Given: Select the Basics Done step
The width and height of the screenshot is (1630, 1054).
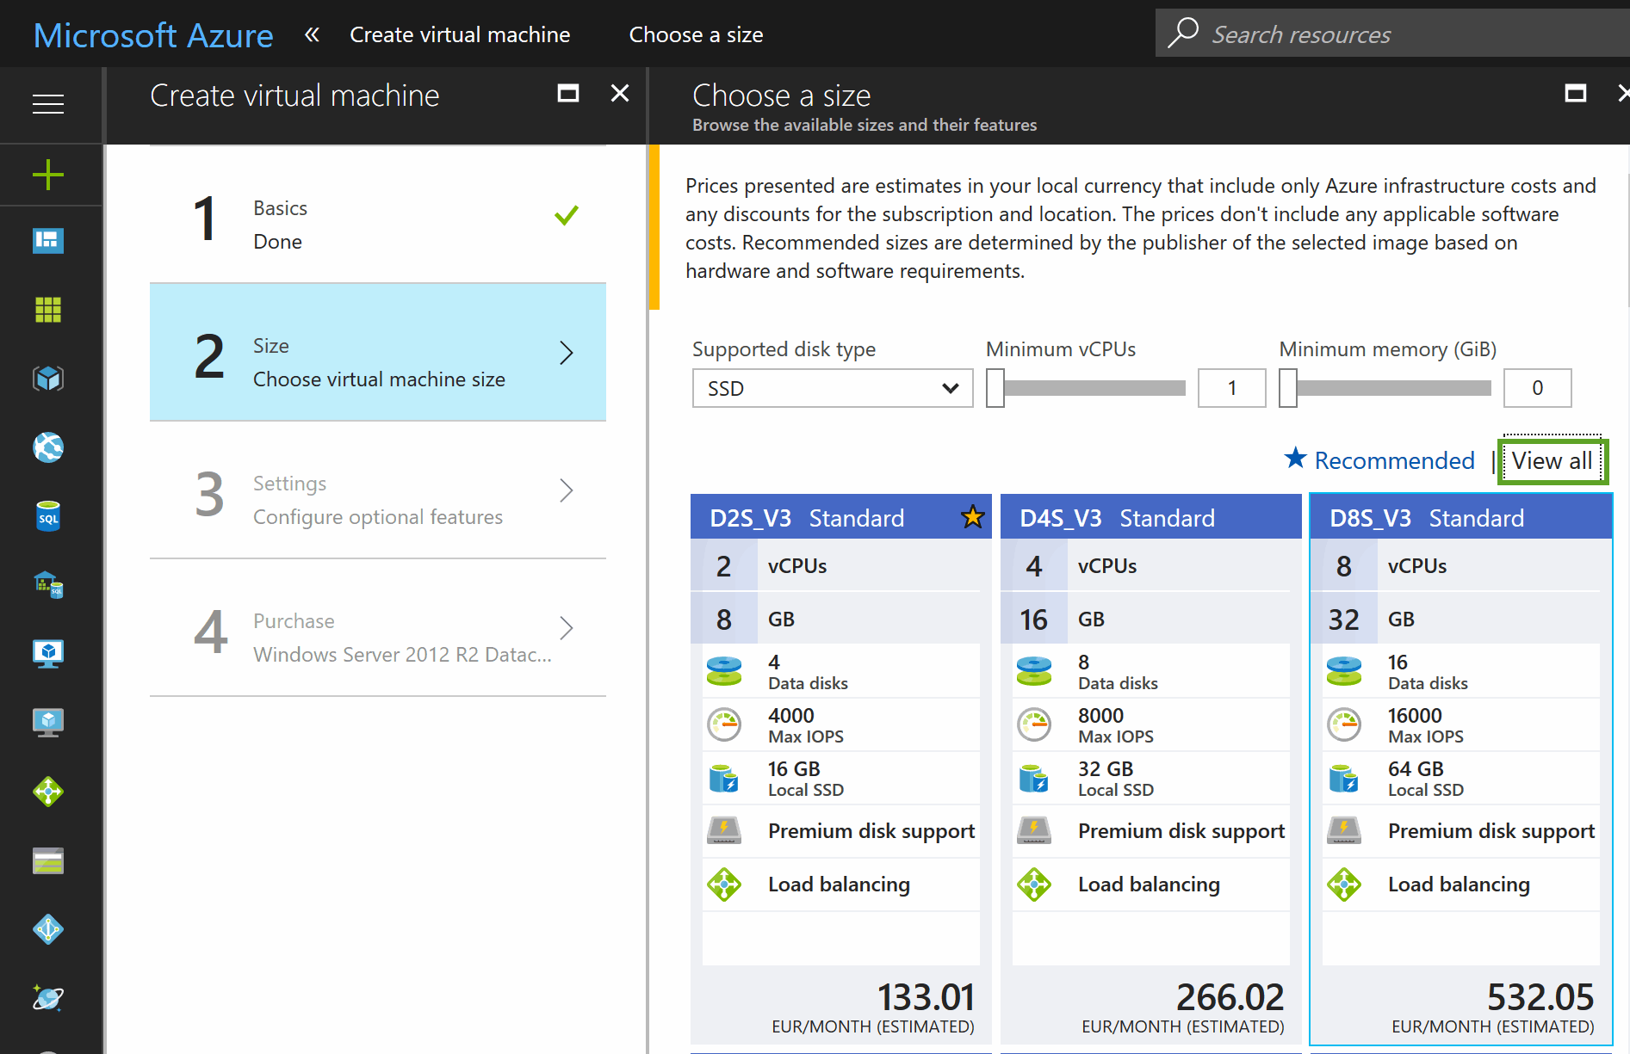Looking at the screenshot, I should click(378, 215).
